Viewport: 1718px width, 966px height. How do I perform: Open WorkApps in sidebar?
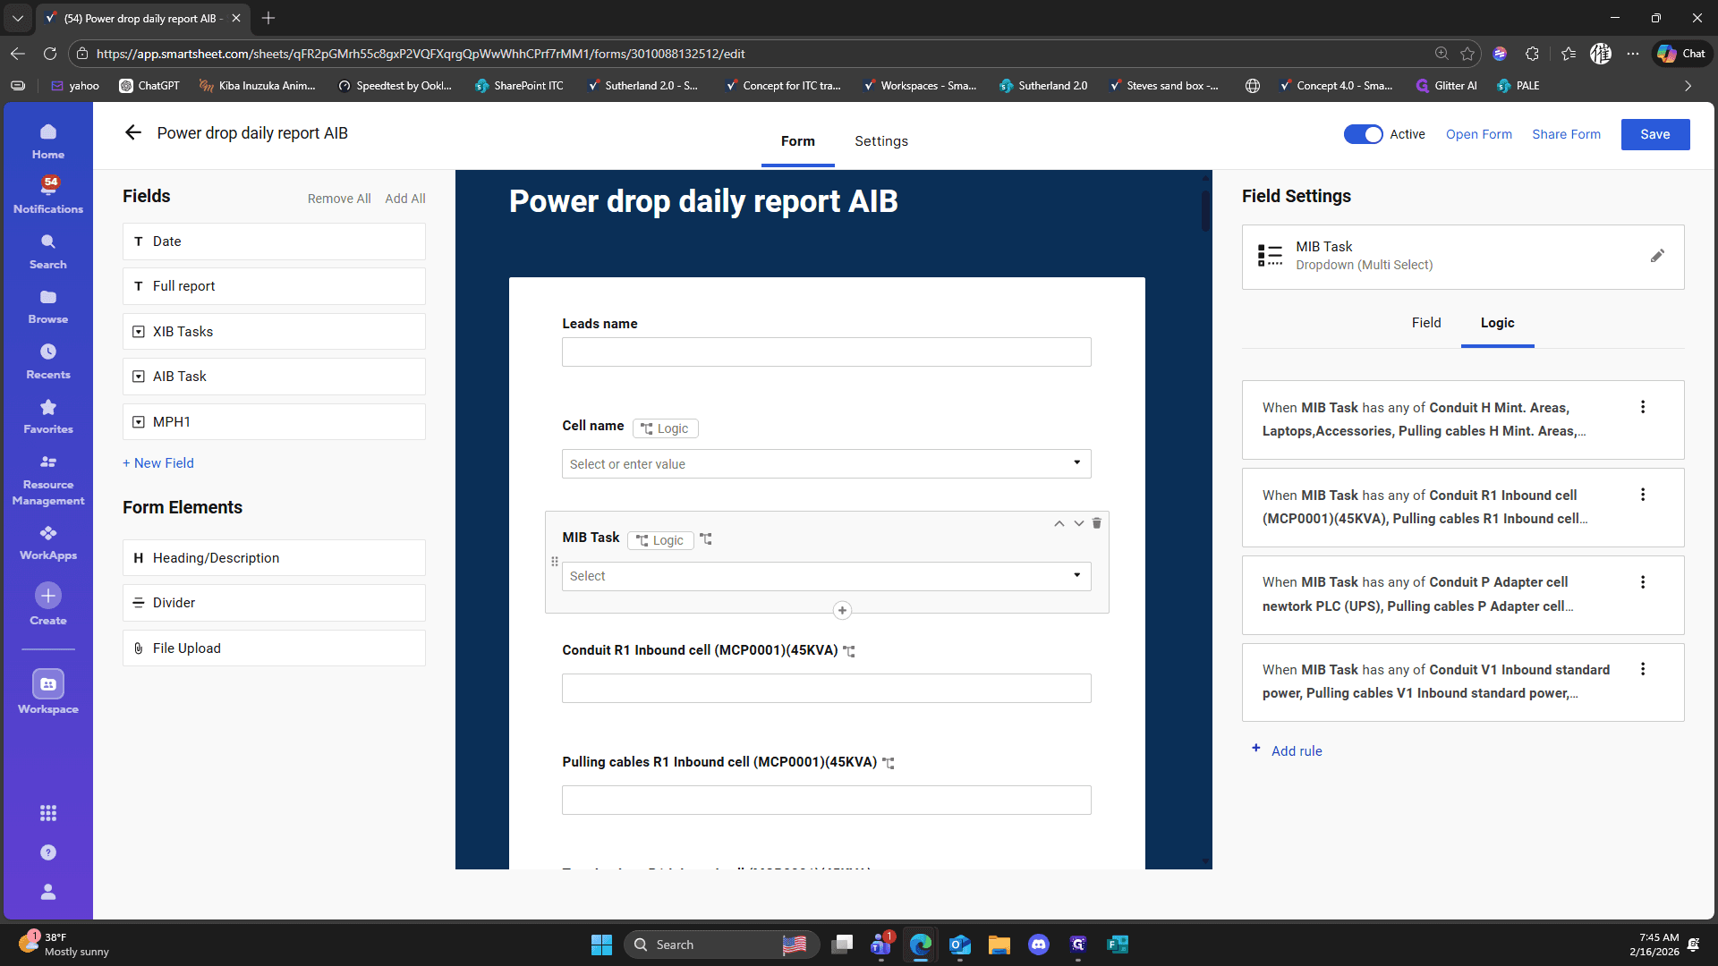click(x=48, y=543)
